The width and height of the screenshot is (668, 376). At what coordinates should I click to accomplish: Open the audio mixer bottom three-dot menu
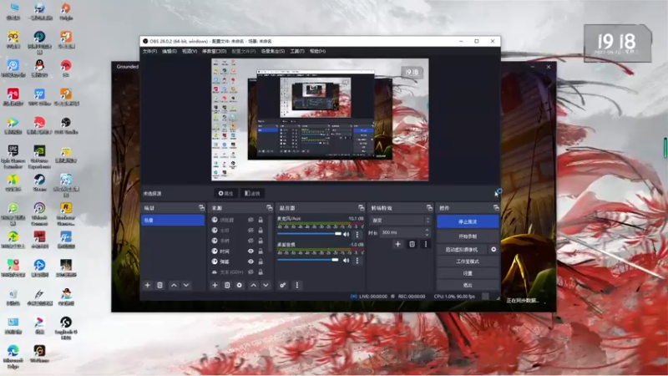[297, 285]
